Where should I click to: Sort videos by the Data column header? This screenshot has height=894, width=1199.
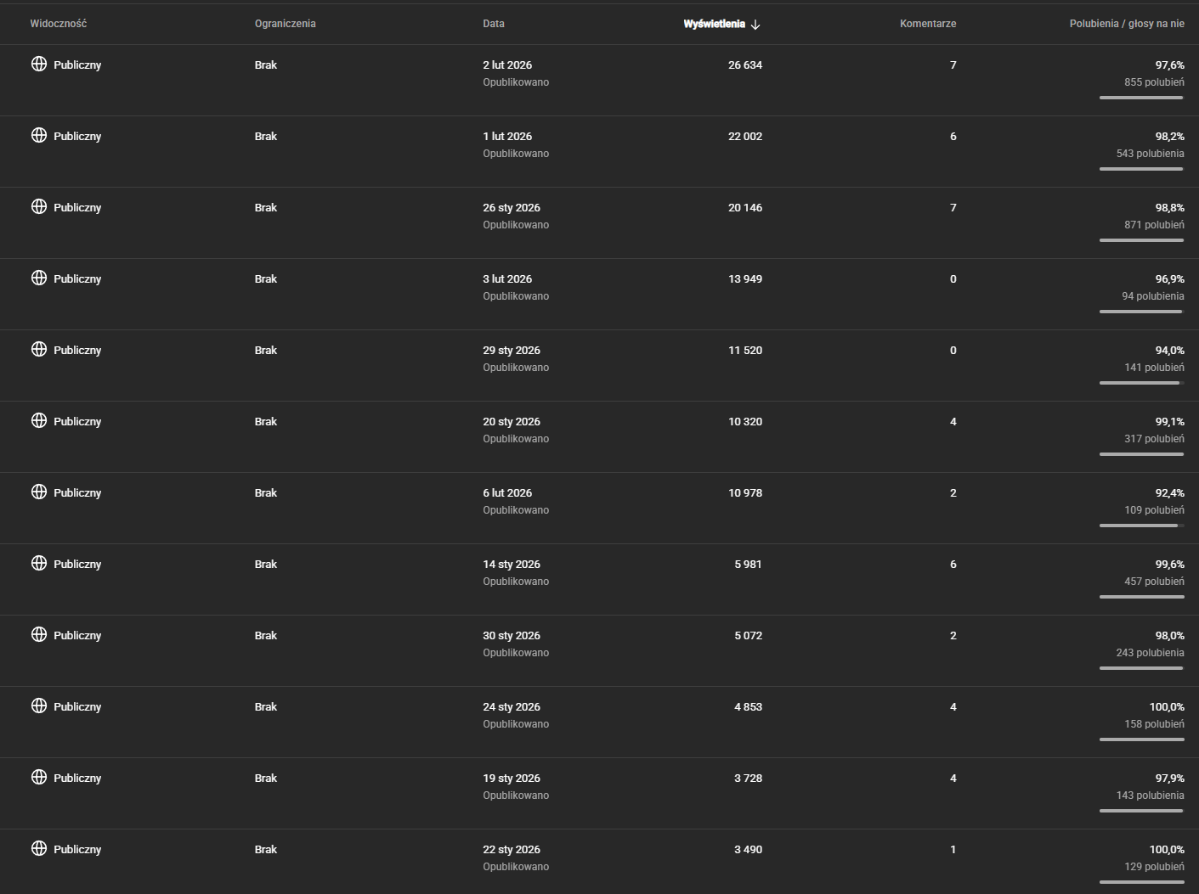tap(494, 24)
